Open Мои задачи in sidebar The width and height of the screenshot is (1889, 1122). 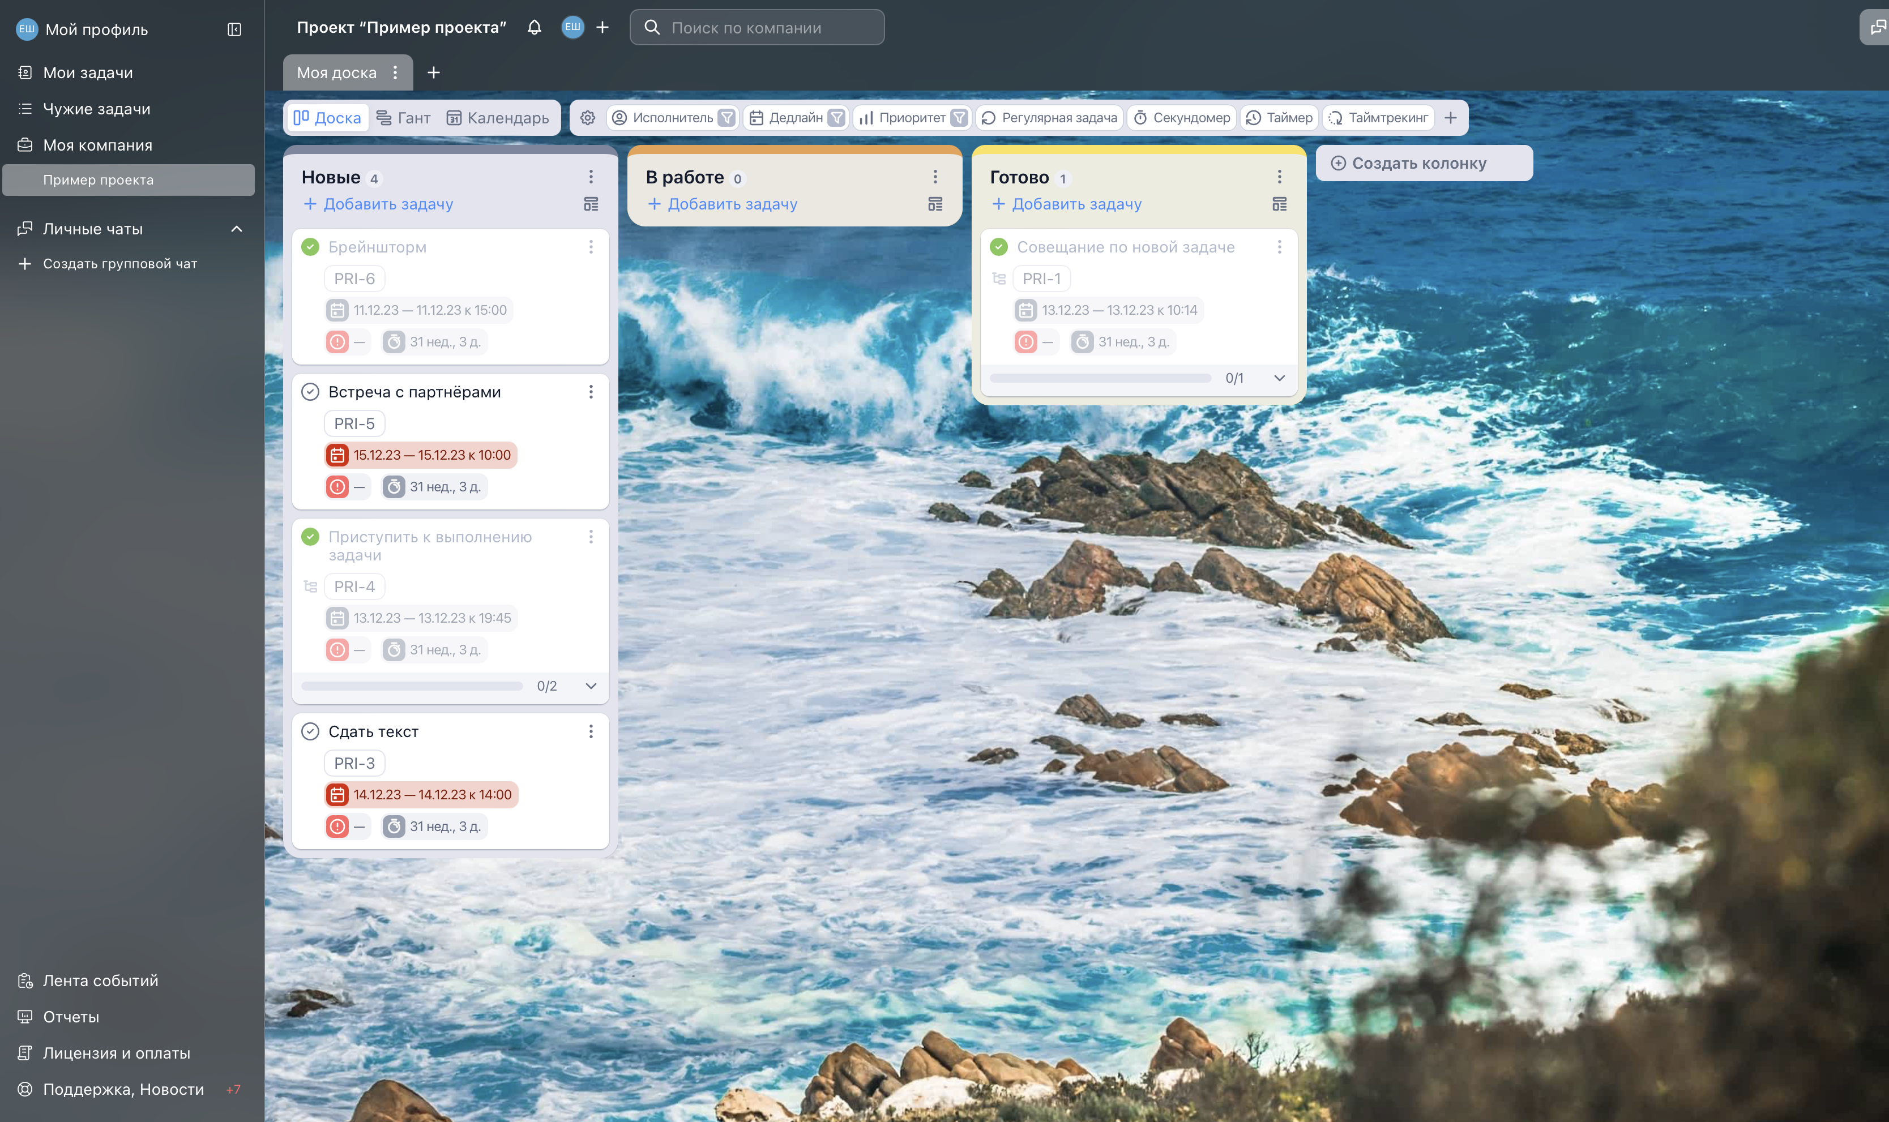coord(88,72)
